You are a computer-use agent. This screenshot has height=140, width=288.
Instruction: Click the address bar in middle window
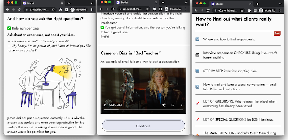(134, 9)
